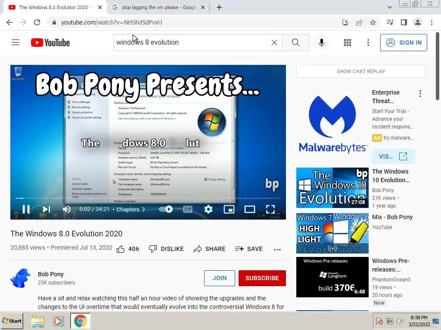Open more actions ellipsis below video
Screen dimensions: 441x330
[277, 250]
